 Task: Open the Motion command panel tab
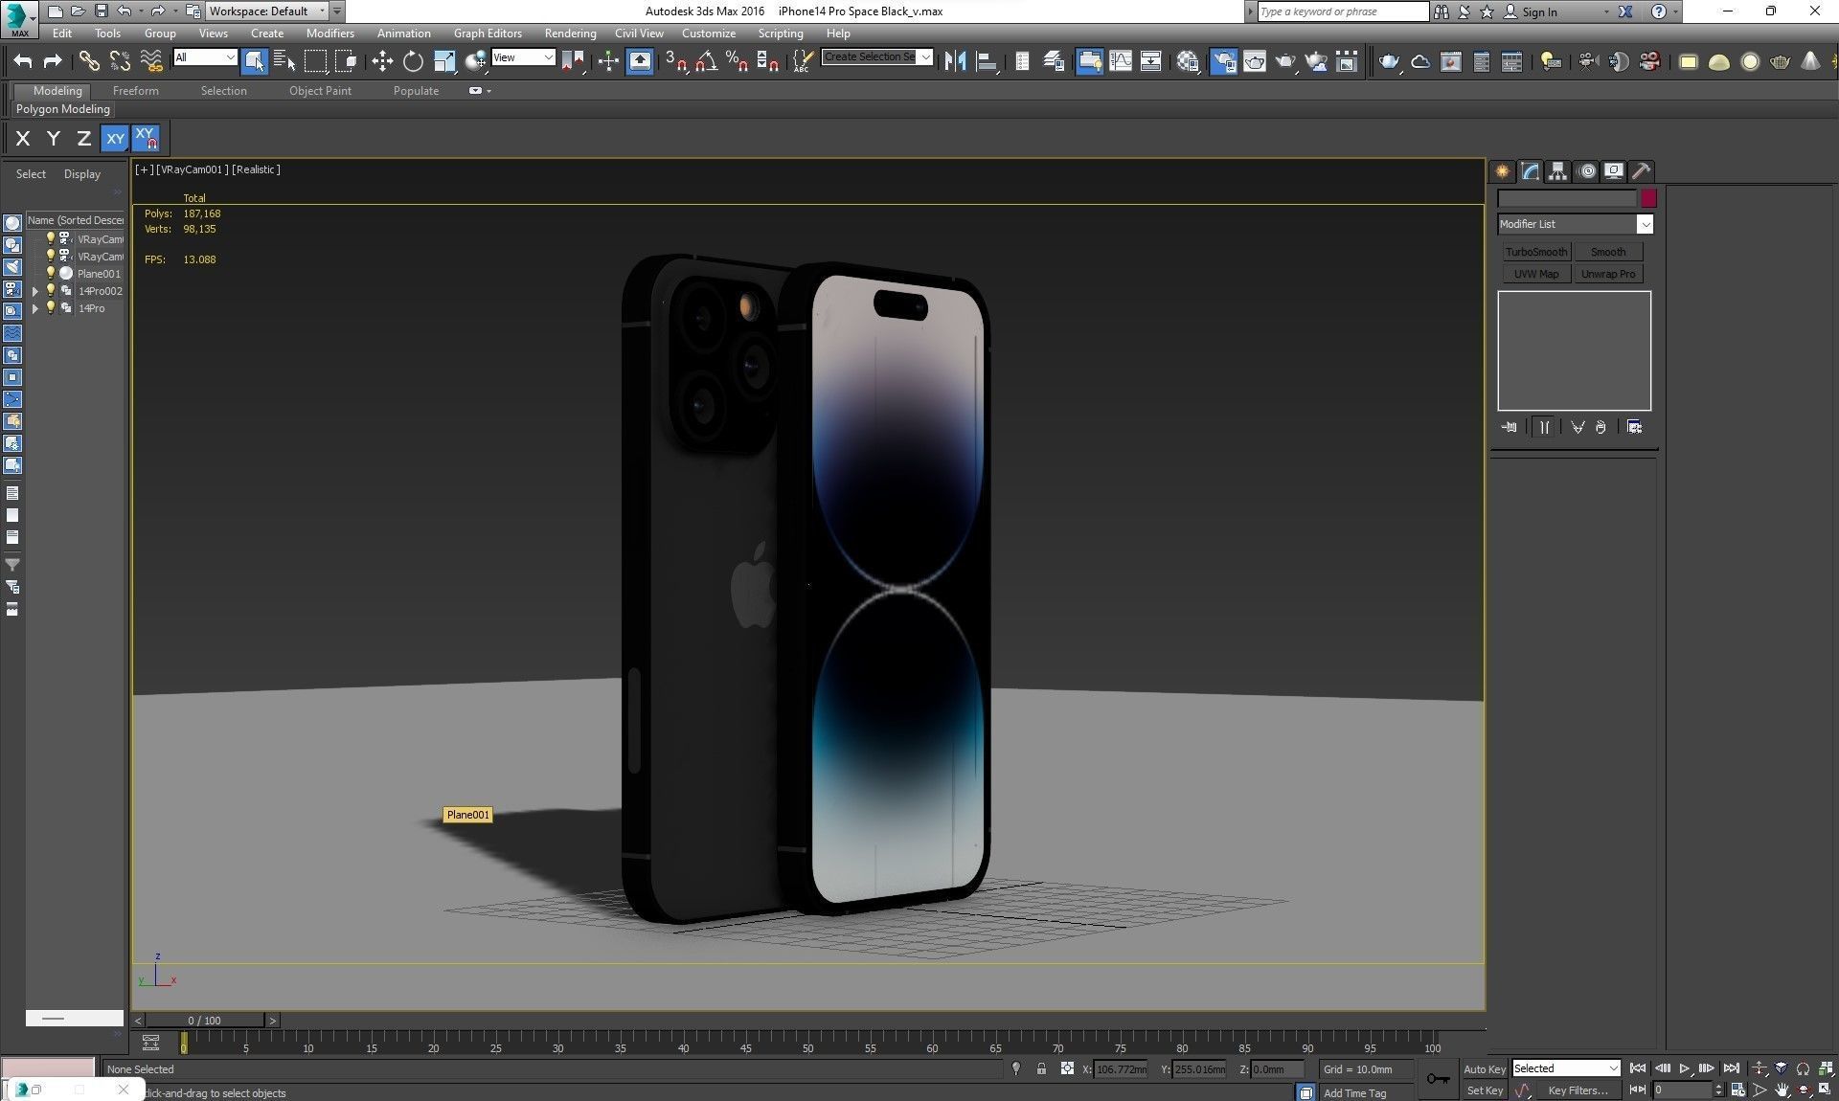(1587, 171)
